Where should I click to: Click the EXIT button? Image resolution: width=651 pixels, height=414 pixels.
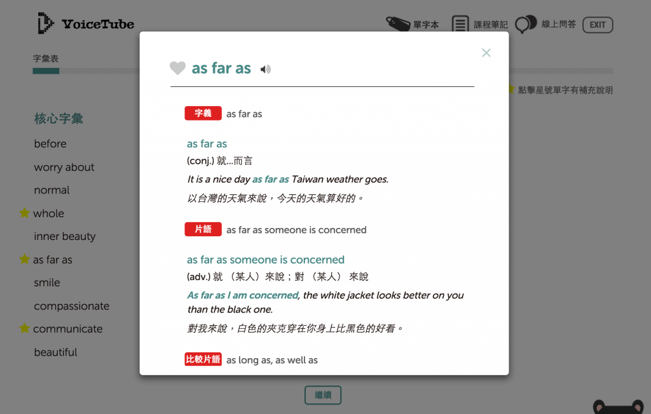[x=597, y=25]
